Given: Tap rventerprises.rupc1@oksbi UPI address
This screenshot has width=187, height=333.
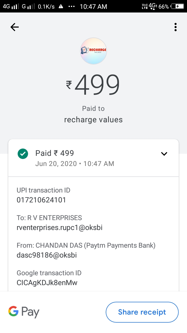Looking at the screenshot, I should (59, 228).
